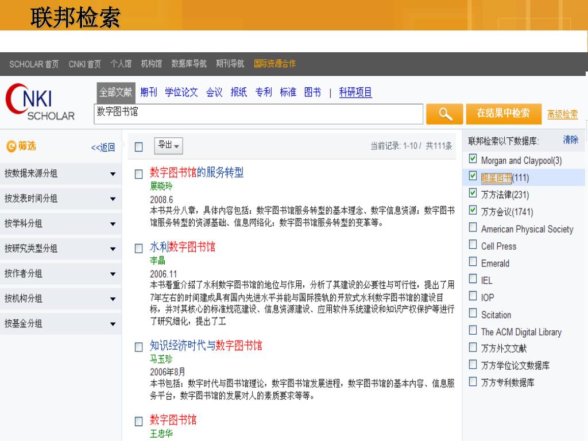
Task: Expand the 按机构分组 filter group
Action: [61, 299]
